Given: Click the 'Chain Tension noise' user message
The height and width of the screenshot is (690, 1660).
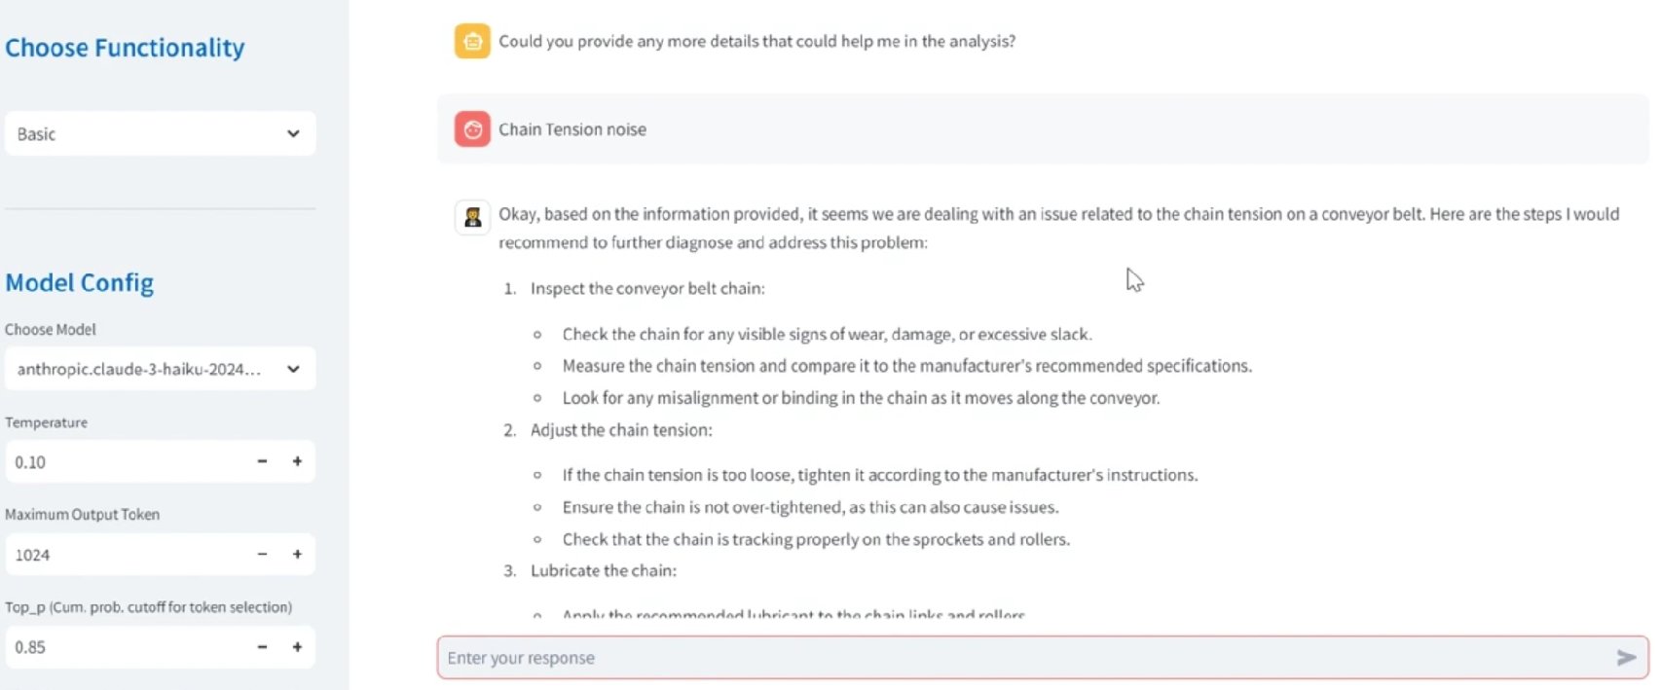Looking at the screenshot, I should click(x=572, y=129).
